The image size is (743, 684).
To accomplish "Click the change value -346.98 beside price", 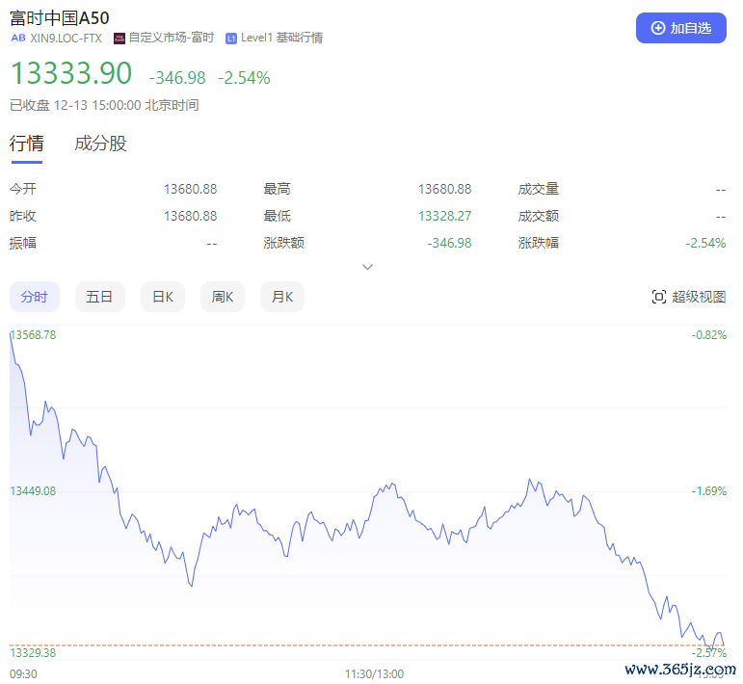I will point(177,78).
